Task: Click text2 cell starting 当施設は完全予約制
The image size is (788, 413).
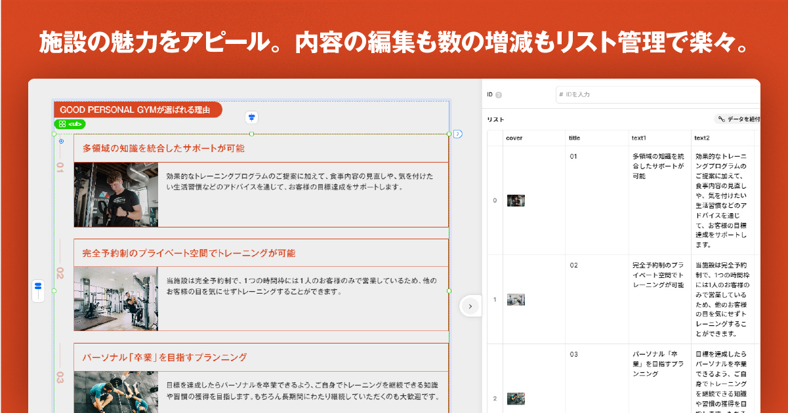Action: (x=722, y=300)
